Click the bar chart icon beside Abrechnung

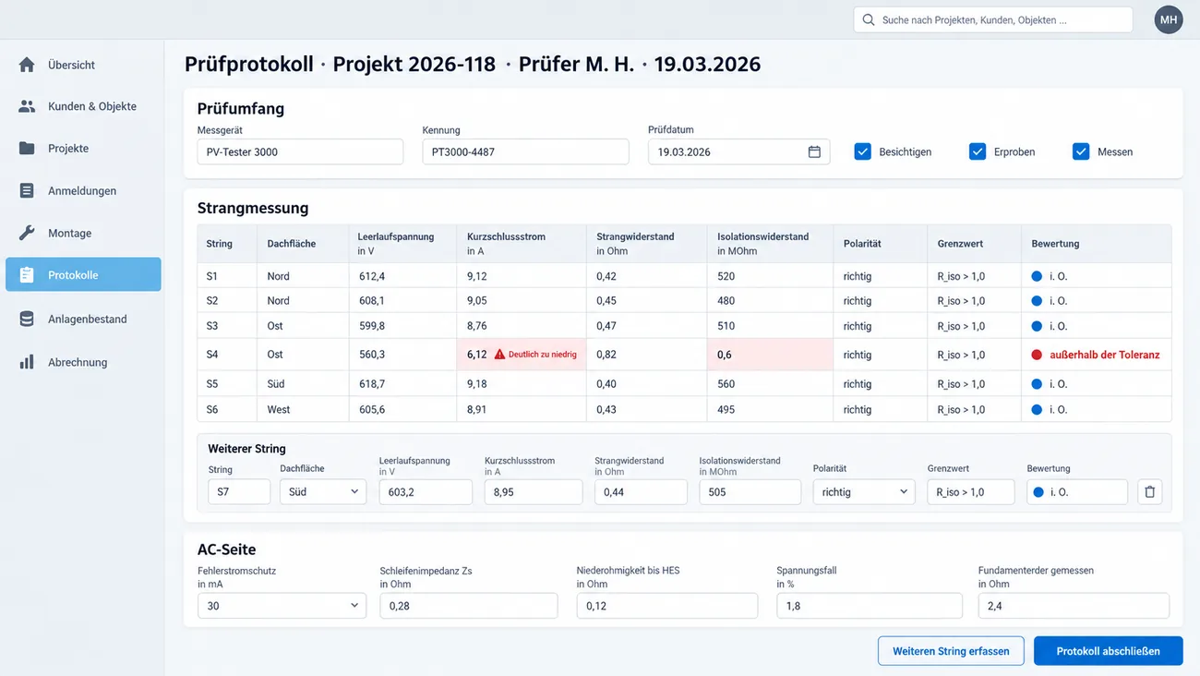(x=27, y=362)
